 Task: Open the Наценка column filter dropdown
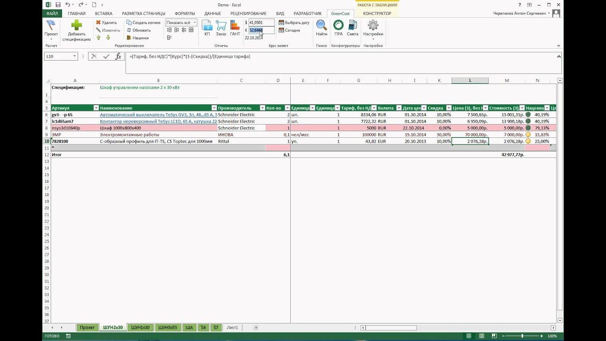click(x=547, y=108)
